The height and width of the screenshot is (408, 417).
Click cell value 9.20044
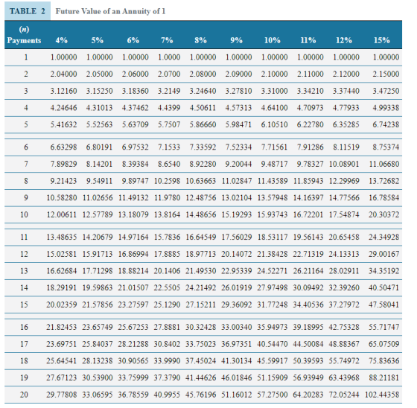coord(238,164)
